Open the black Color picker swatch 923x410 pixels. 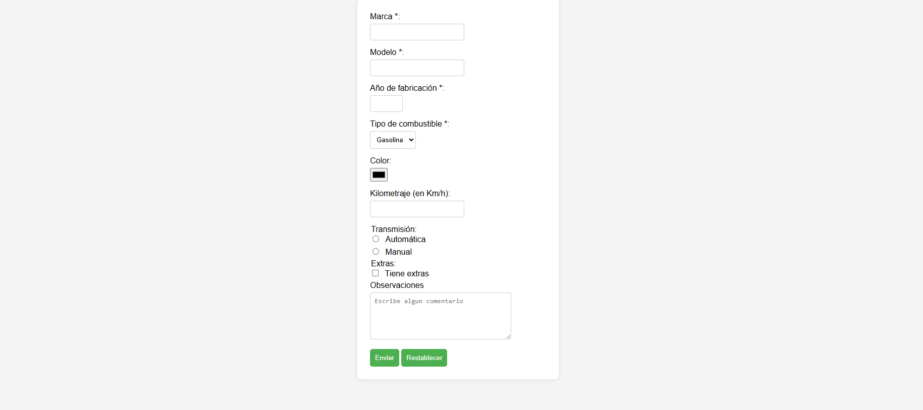[x=379, y=175]
